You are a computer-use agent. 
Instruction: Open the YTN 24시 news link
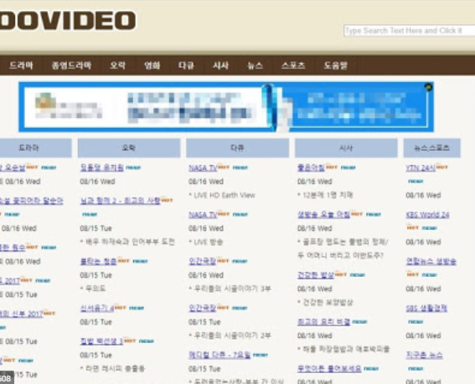[x=421, y=168]
